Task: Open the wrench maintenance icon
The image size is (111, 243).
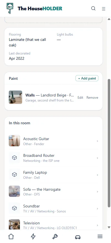Action: pos(55,237)
